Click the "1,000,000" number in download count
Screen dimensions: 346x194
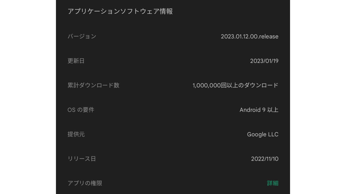click(x=205, y=85)
